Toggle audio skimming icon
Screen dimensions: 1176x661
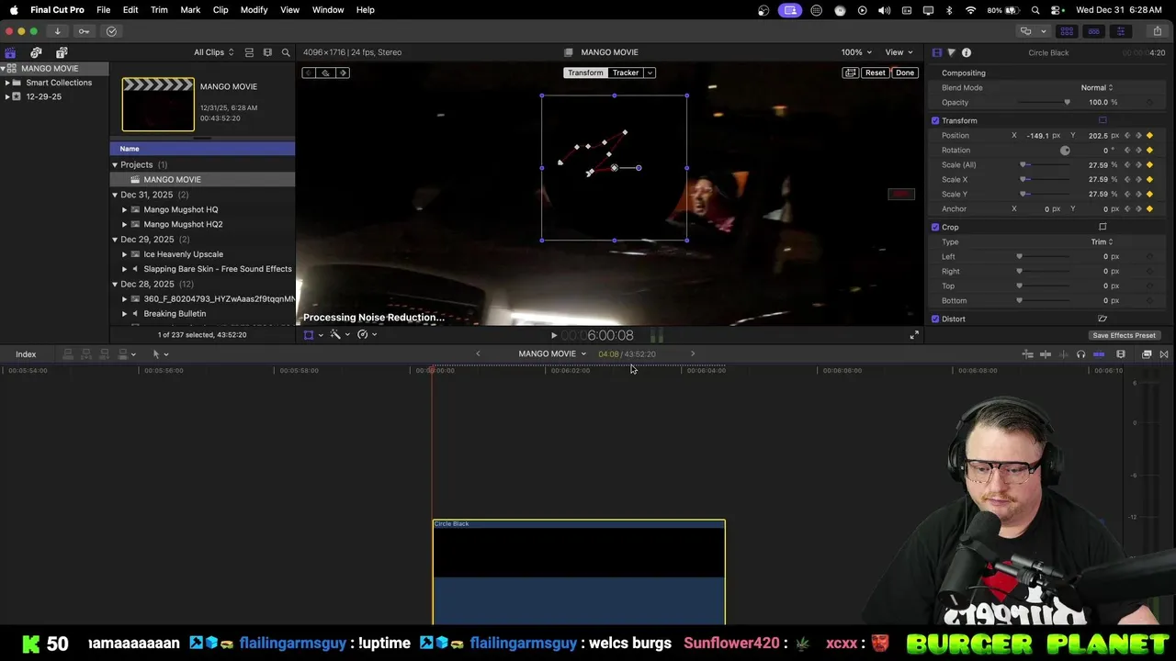[x=1064, y=354]
